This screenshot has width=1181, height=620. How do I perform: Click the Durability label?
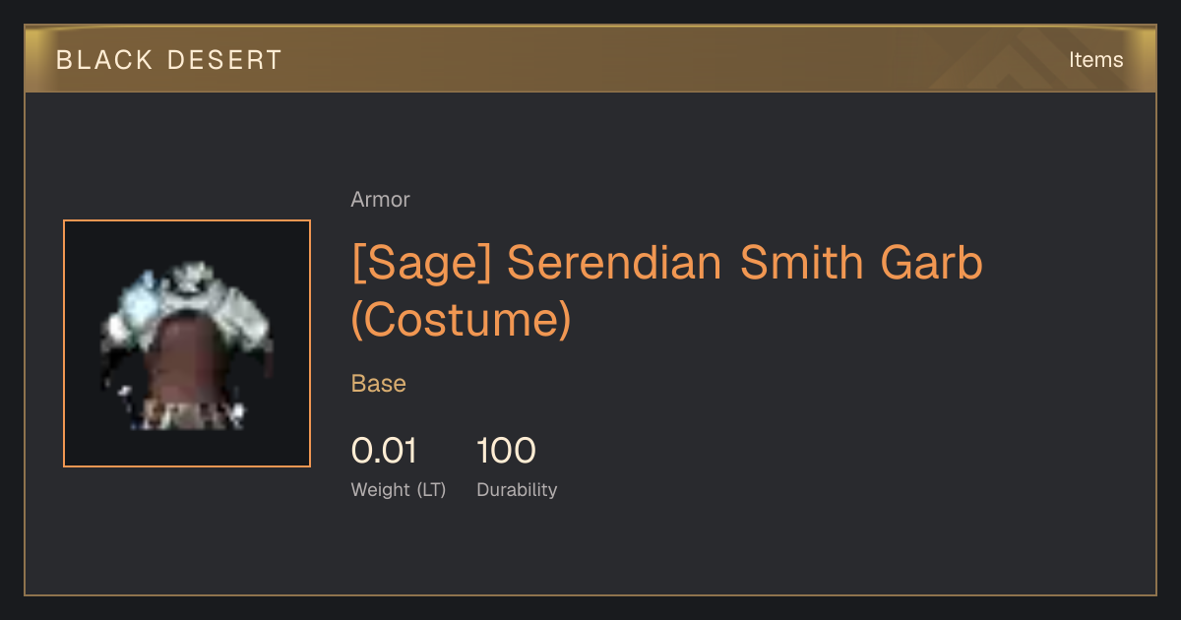tap(517, 489)
